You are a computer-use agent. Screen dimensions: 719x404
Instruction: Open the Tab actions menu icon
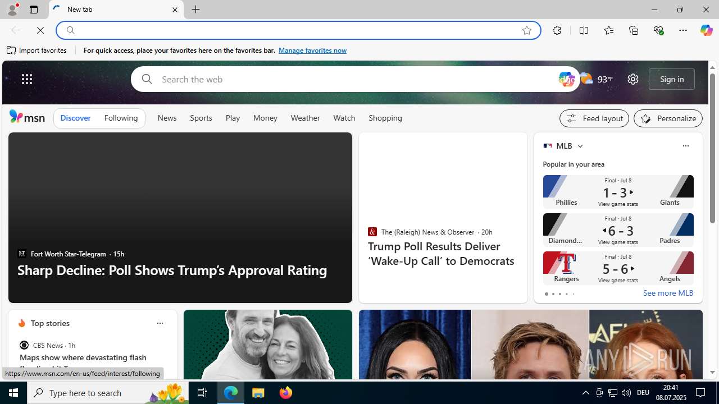[x=34, y=10]
